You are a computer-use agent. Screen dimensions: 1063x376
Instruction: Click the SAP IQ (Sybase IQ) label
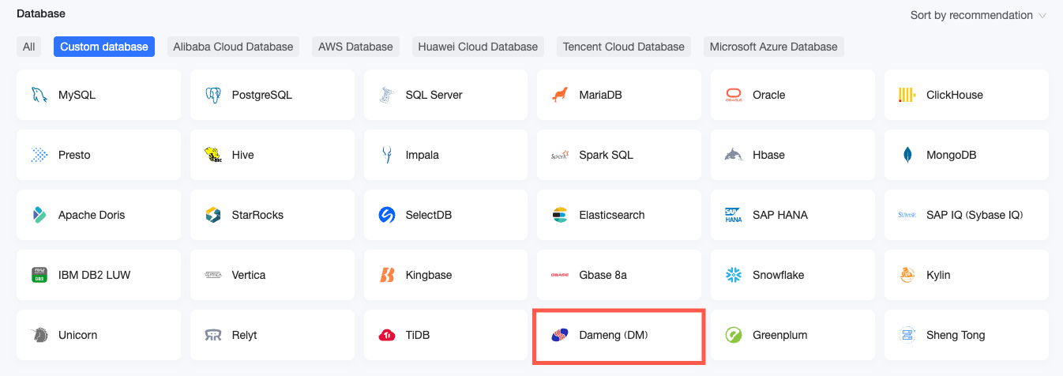[975, 215]
